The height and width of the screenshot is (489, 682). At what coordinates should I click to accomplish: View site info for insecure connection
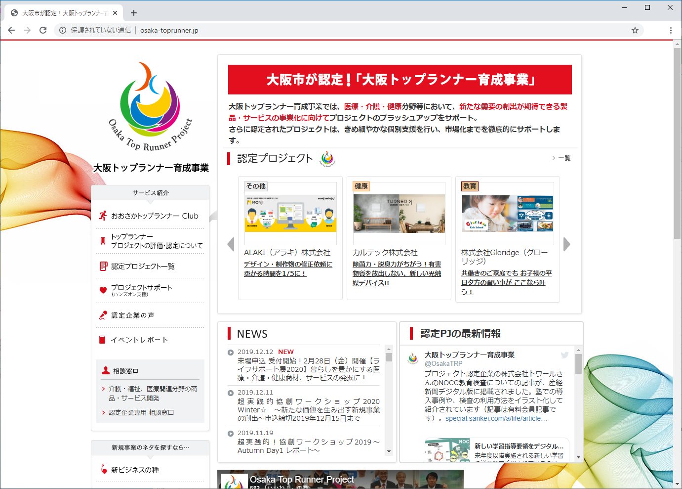click(63, 30)
